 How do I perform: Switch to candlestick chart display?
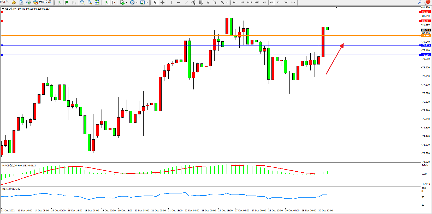[67, 2]
